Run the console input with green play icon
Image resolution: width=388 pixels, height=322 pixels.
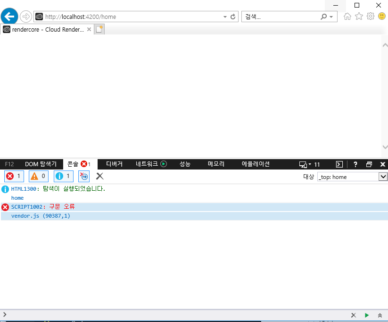tap(367, 315)
